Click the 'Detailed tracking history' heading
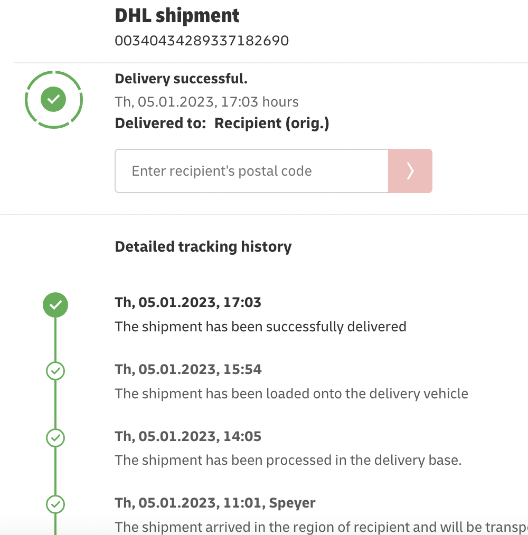This screenshot has width=528, height=535. 203,246
